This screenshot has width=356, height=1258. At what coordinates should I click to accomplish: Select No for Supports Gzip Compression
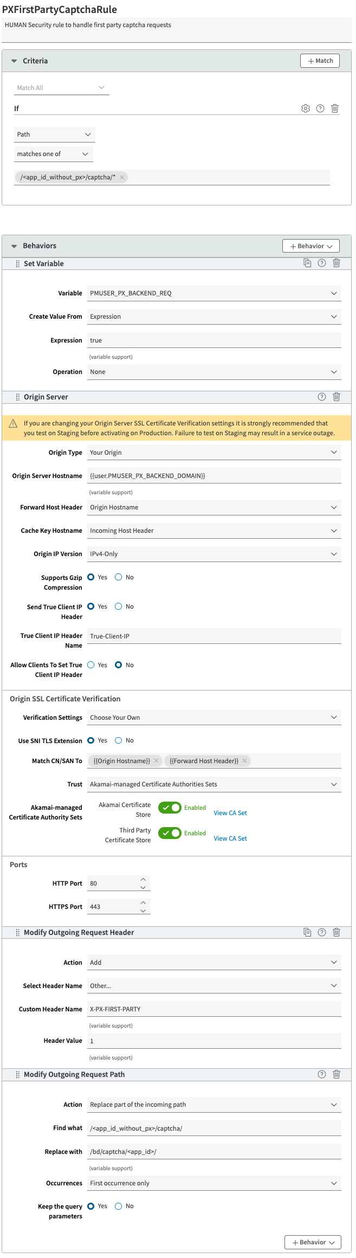119,577
